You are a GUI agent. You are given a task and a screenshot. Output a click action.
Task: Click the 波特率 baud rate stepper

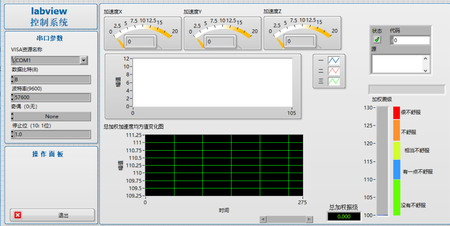click(12, 97)
